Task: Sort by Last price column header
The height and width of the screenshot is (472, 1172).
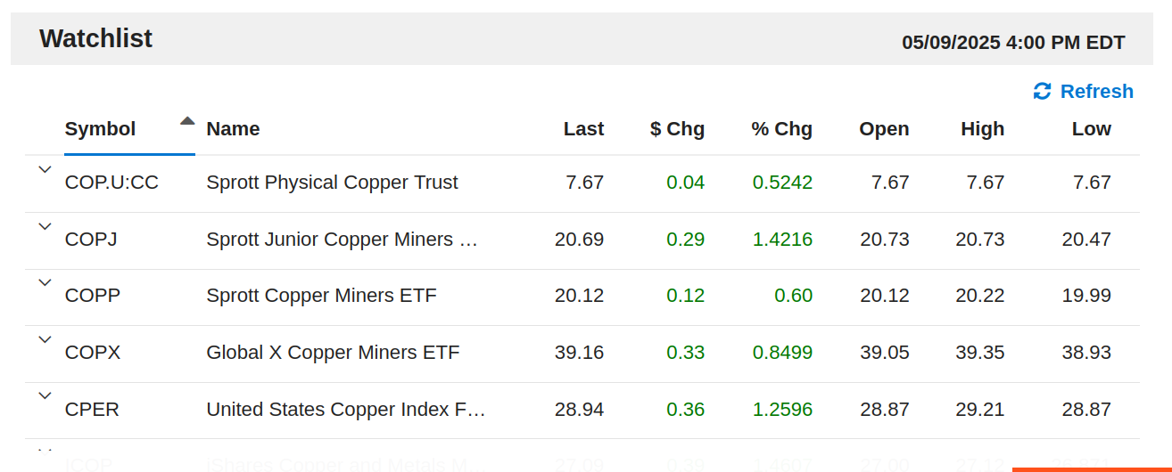Action: [x=583, y=129]
